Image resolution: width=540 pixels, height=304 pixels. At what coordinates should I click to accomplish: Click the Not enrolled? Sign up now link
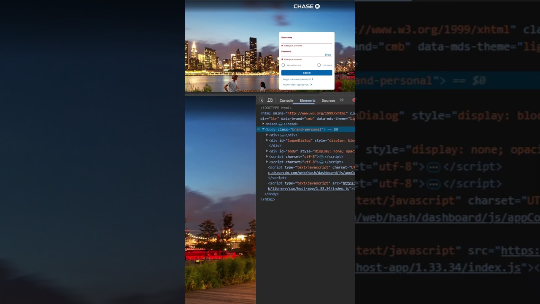pyautogui.click(x=296, y=84)
